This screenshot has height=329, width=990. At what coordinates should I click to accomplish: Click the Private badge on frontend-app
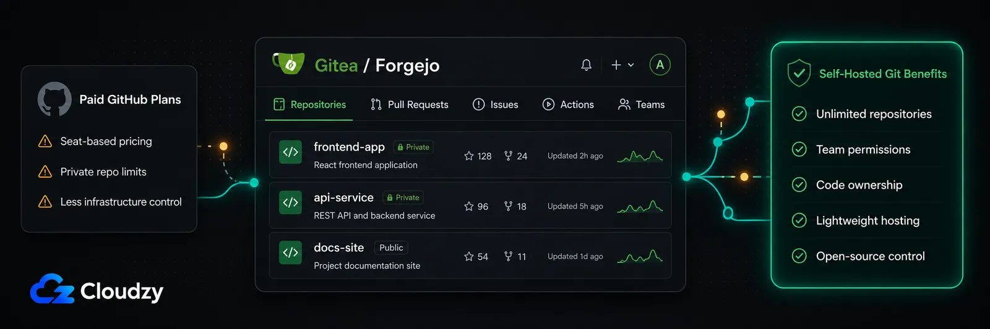413,147
